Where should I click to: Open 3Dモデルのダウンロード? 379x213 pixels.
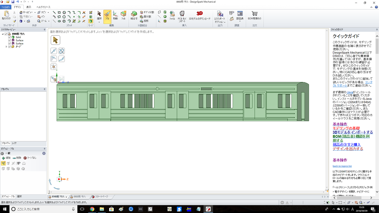click(x=199, y=16)
